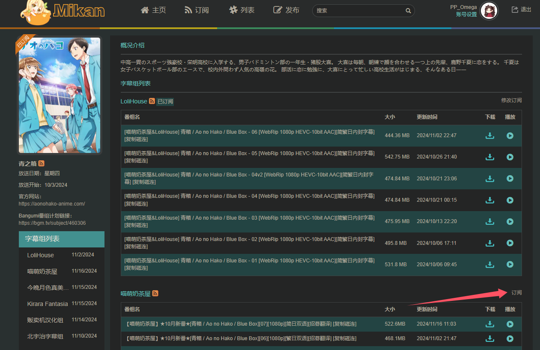The height and width of the screenshot is (350, 540).
Task: Open the 列表 list menu item
Action: click(x=242, y=10)
